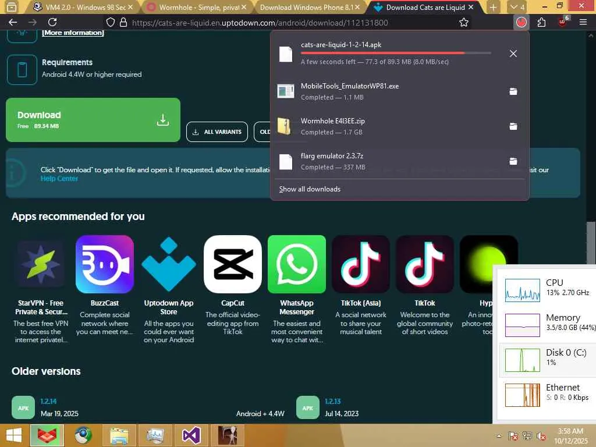Screen dimensions: 596x447
Task: Open the Windows Start button
Action: [14, 435]
